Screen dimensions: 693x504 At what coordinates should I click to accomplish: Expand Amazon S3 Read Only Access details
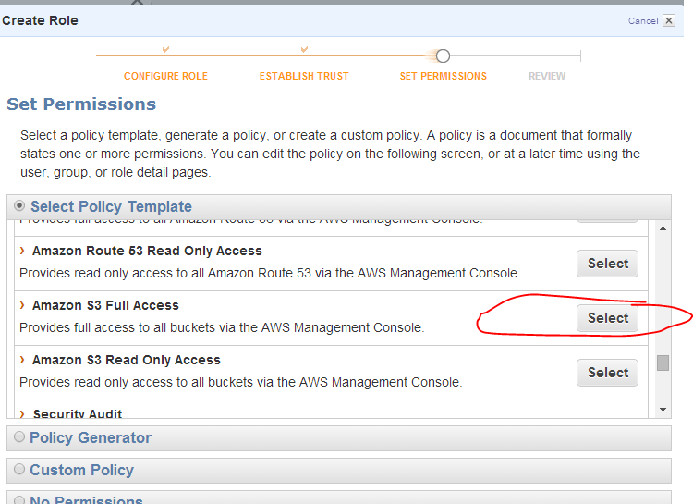click(x=22, y=360)
